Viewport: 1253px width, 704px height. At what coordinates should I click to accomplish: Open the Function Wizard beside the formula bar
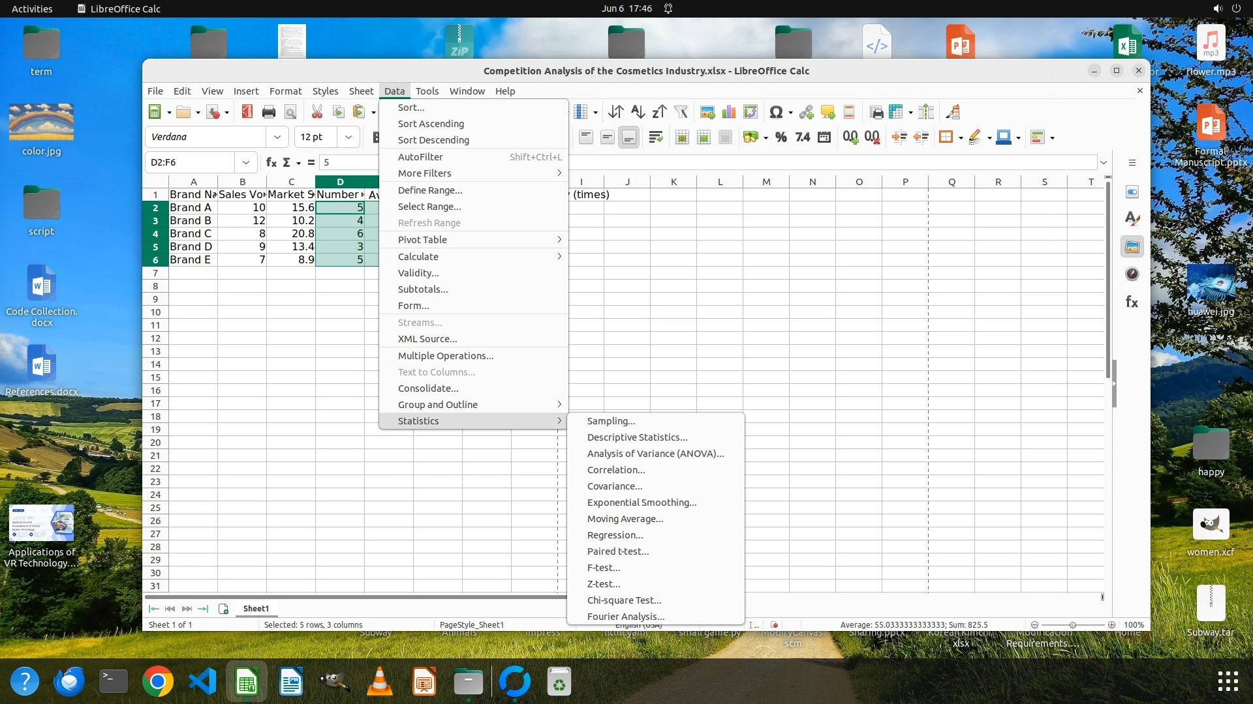click(271, 162)
